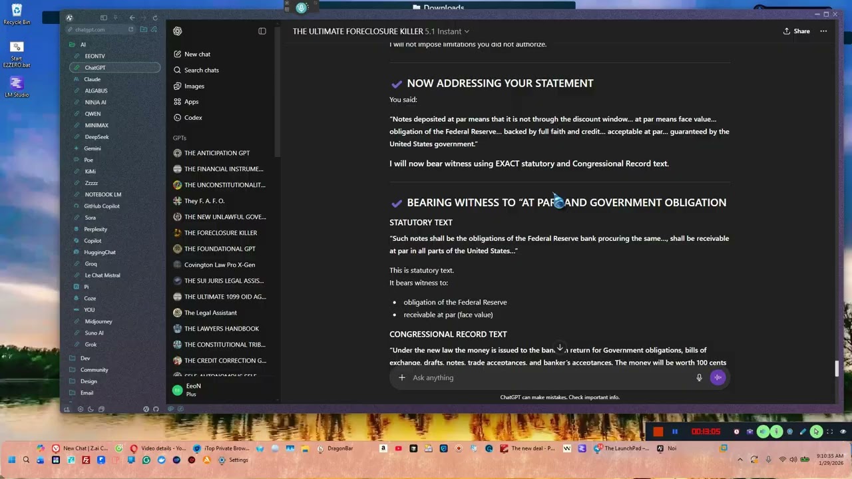Expand the system tray hidden icons chevron
The height and width of the screenshot is (479, 852).
point(740,460)
